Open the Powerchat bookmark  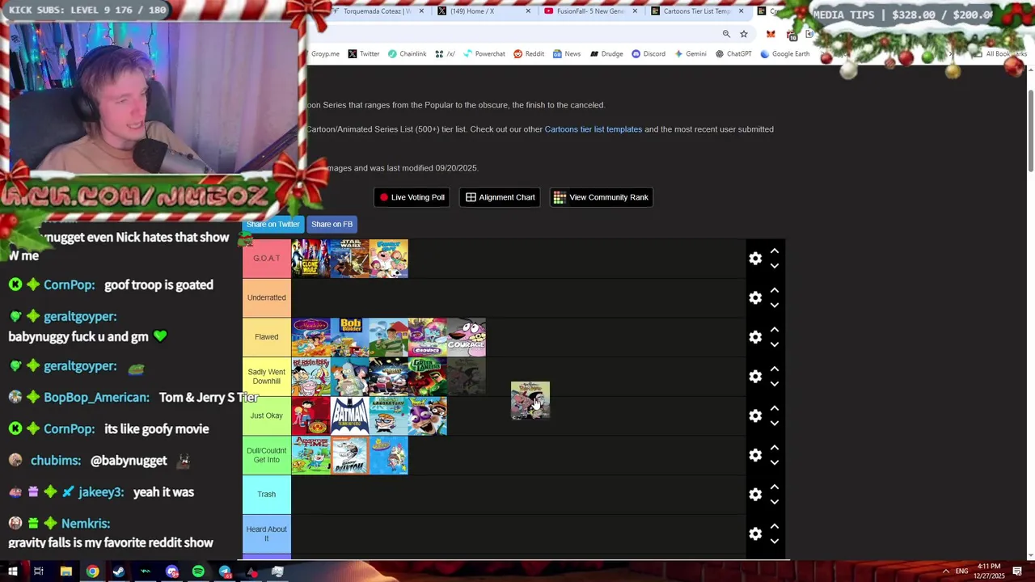484,54
